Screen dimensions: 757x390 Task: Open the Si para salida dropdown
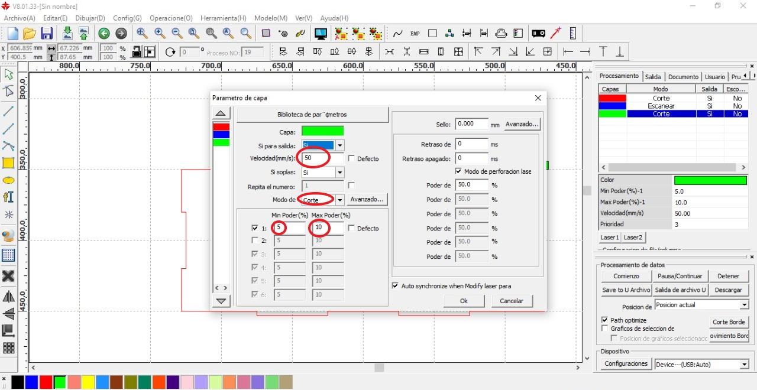point(339,145)
